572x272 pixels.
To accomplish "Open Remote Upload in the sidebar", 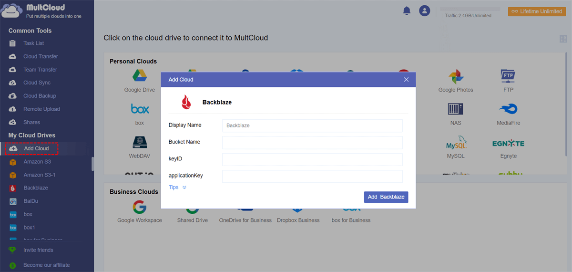I will (41, 109).
